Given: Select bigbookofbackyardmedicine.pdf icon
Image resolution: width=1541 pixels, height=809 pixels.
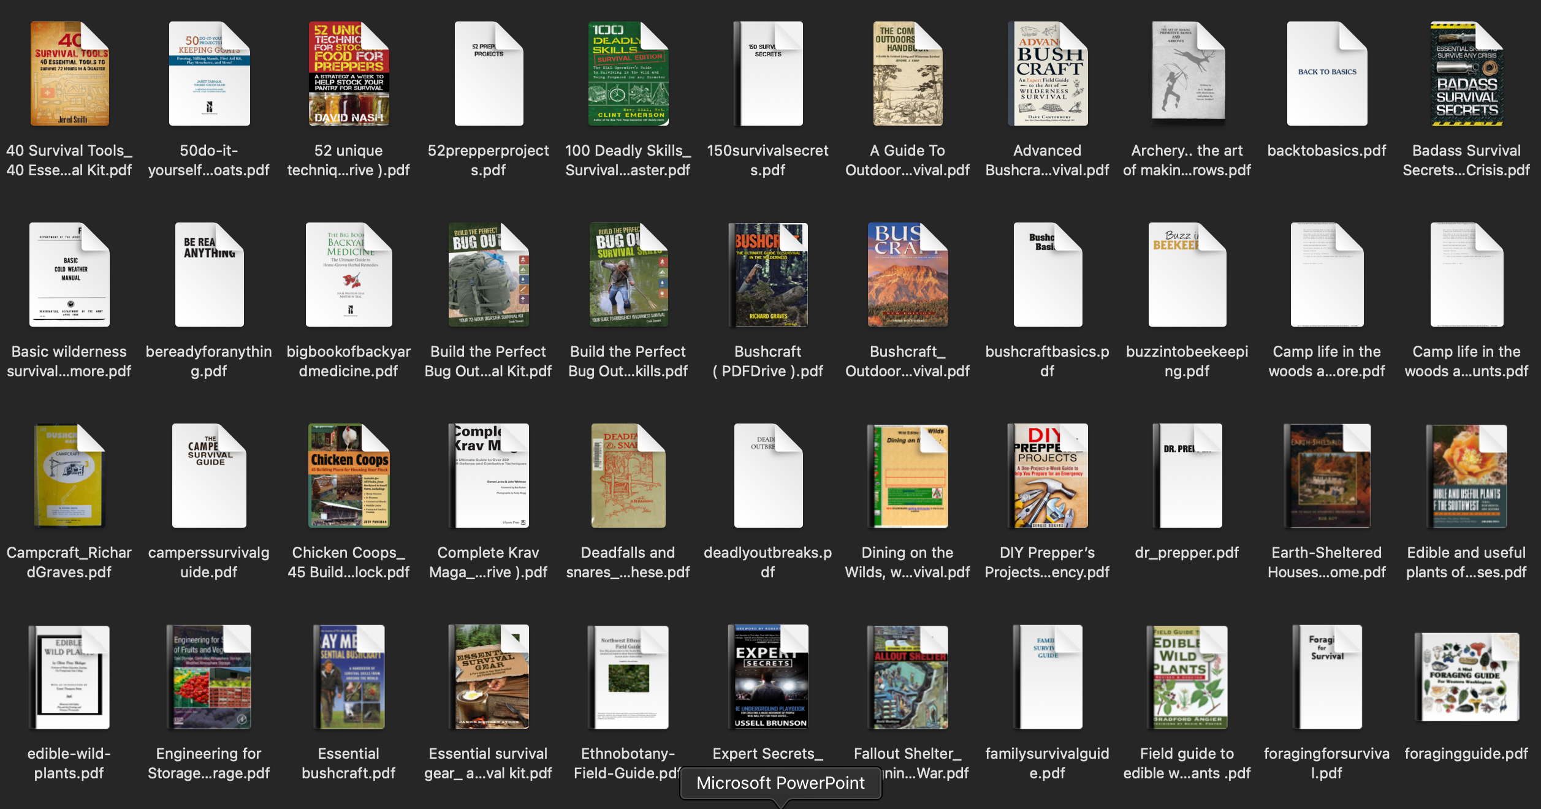Looking at the screenshot, I should click(x=349, y=275).
